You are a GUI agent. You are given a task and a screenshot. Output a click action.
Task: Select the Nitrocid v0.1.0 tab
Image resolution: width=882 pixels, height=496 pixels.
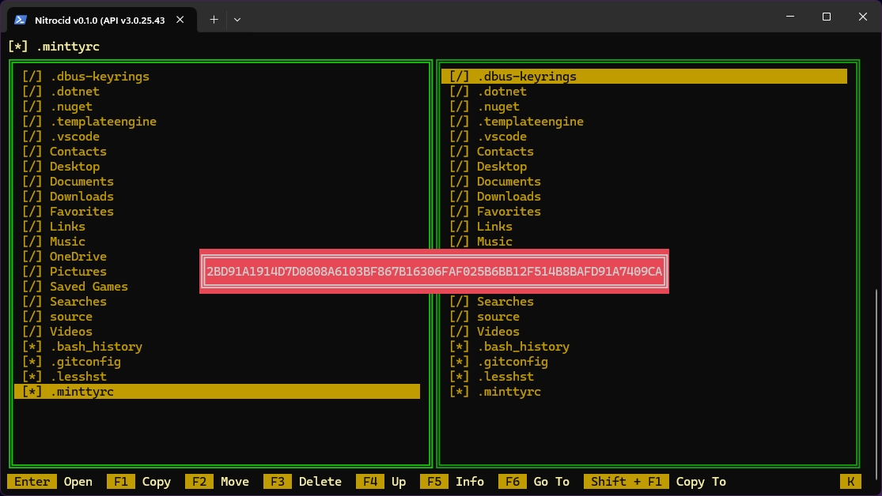[99, 19]
